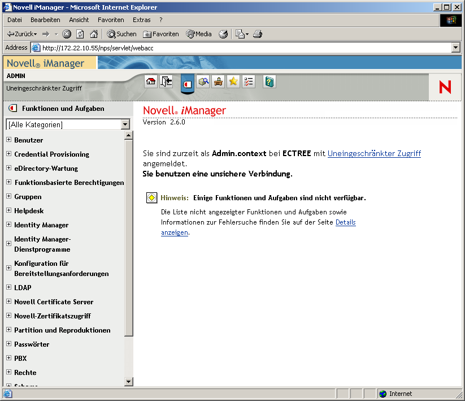Follow the Uneingeschränkter Zugriff link
This screenshot has height=401, width=465.
[374, 153]
